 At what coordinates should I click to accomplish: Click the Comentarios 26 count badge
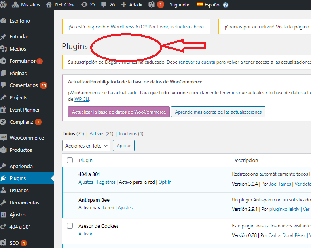44,85
